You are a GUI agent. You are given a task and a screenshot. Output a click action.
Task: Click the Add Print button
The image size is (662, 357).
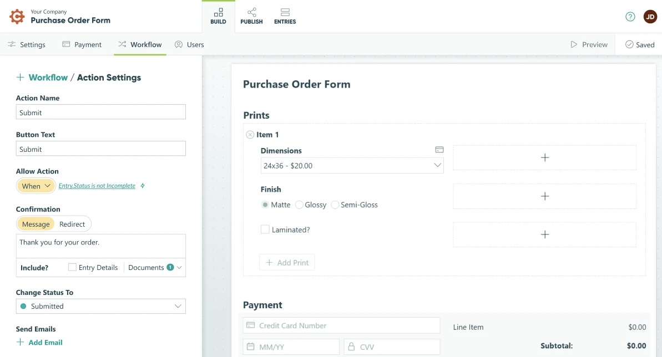click(287, 263)
